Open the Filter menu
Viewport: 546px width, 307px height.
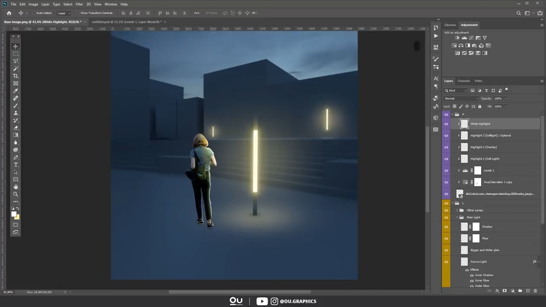click(79, 4)
